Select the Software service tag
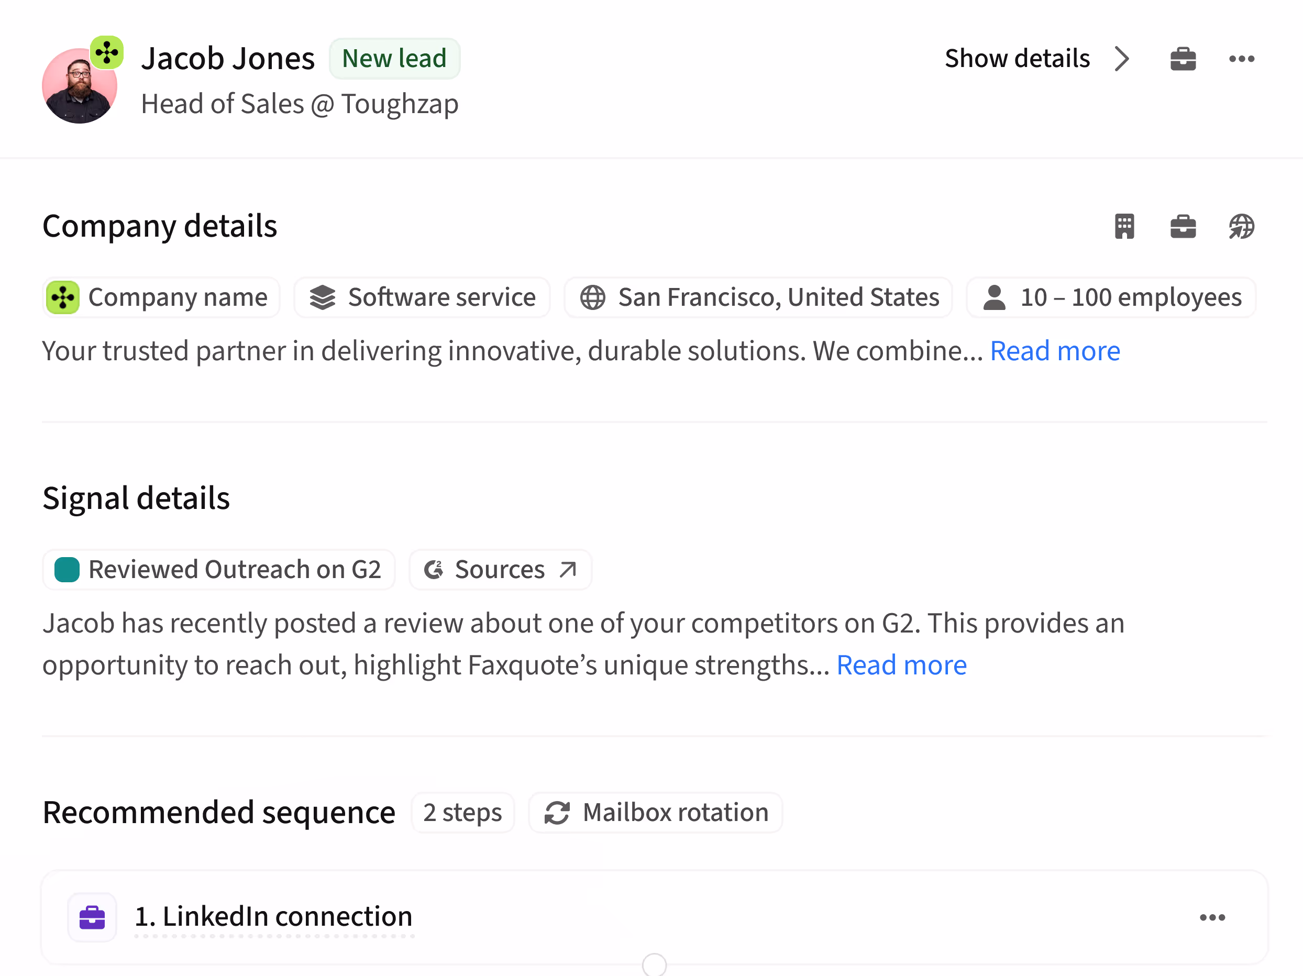1303x976 pixels. pos(421,297)
